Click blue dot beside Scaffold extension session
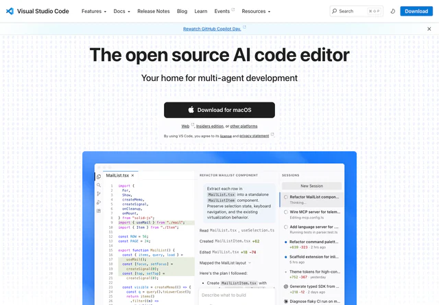Screen dimensions: 439x305 tap(285, 257)
